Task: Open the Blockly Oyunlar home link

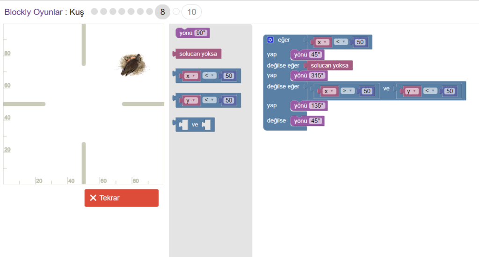Action: click(x=33, y=12)
